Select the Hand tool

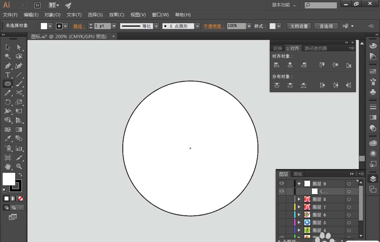pyautogui.click(x=8, y=166)
